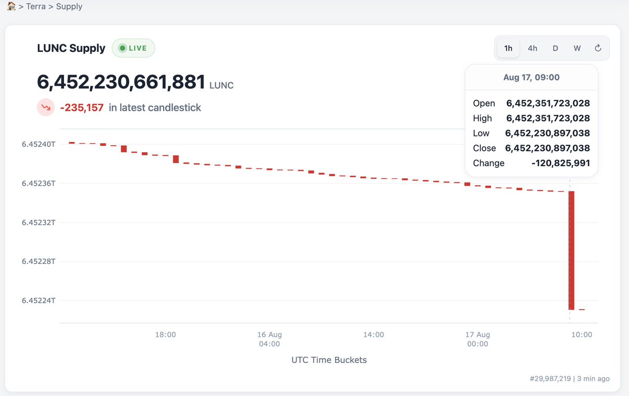The width and height of the screenshot is (629, 396).
Task: Switch to the D daily timeframe
Action: tap(555, 48)
